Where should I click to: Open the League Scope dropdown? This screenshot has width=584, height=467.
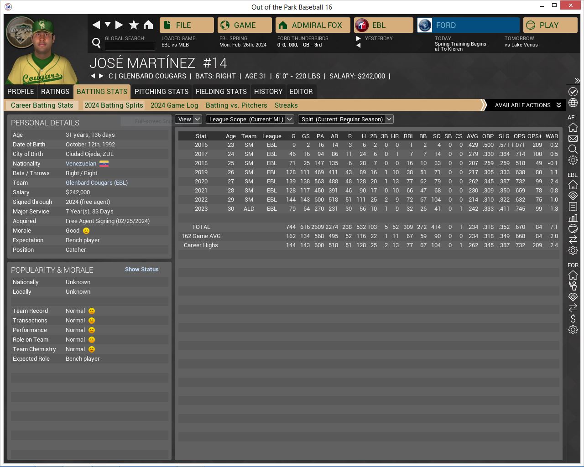(x=250, y=119)
